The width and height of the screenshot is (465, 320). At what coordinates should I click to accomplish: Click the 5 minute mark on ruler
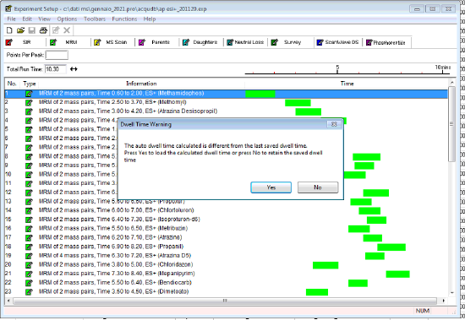coord(337,69)
